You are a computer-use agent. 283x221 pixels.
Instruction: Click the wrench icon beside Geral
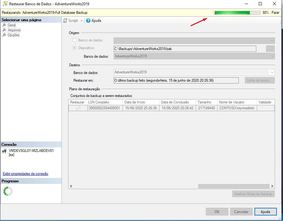click(4, 25)
